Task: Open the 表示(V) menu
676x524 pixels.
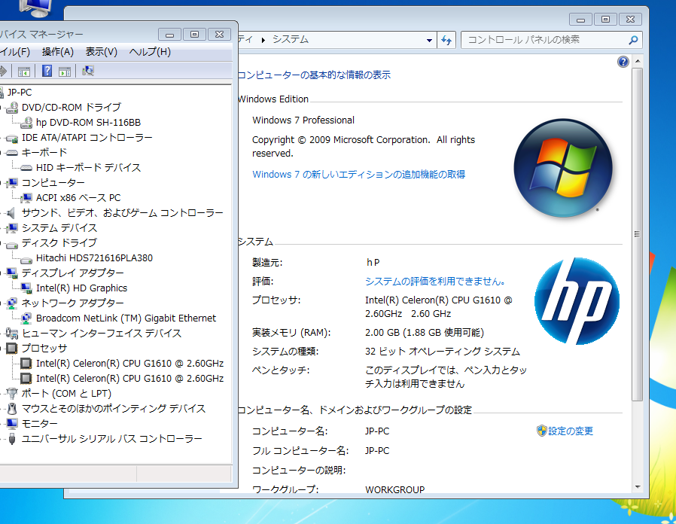Action: [x=102, y=52]
